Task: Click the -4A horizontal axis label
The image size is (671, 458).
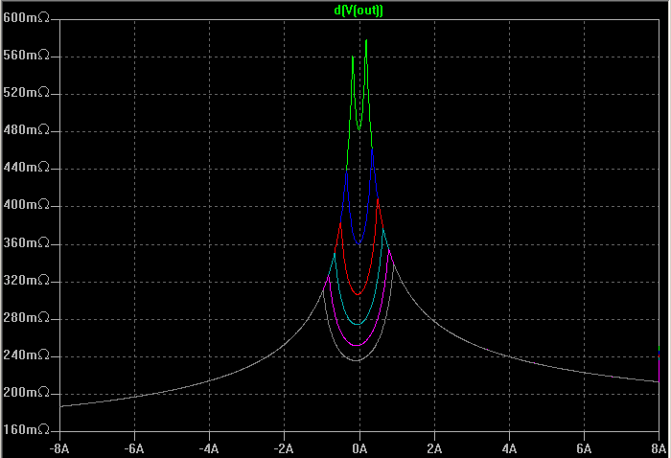Action: 209,448
